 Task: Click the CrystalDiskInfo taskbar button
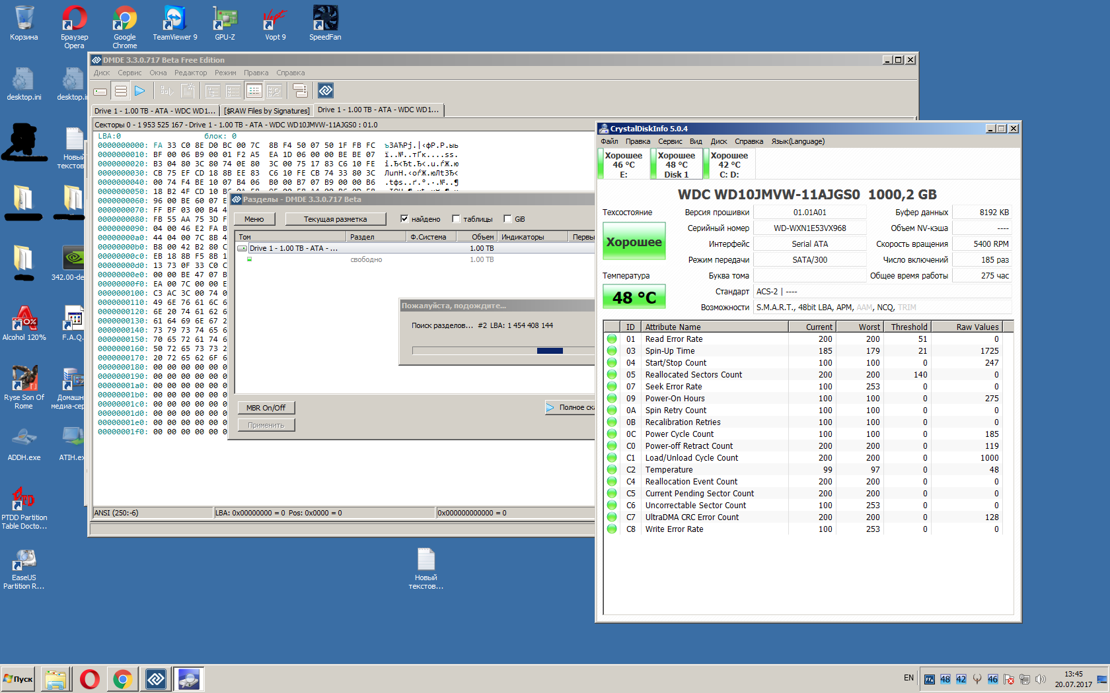tap(189, 678)
